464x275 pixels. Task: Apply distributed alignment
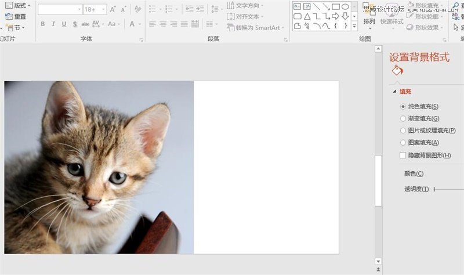pos(195,24)
